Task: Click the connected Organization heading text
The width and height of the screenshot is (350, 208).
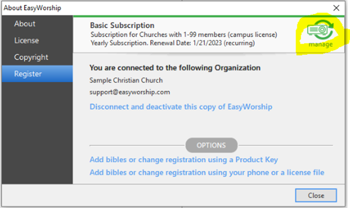Action: coord(175,68)
